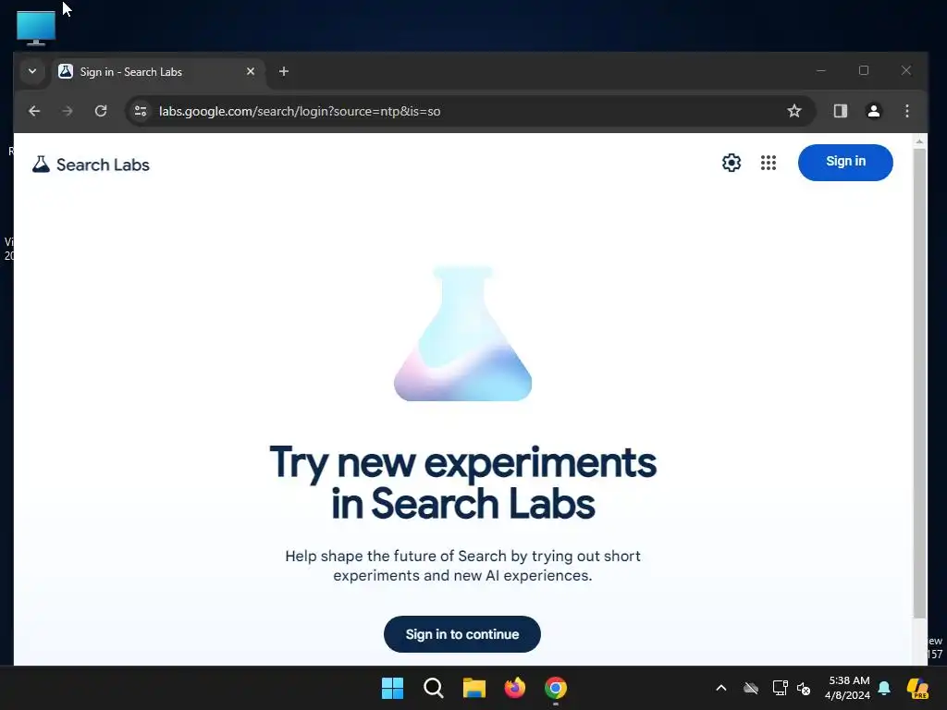This screenshot has height=710, width=947.
Task: Maximize the Chrome window
Action: [864, 70]
